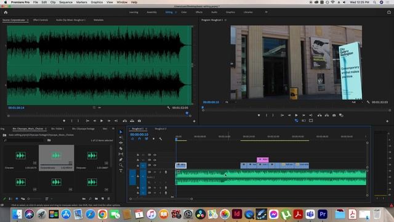
Task: Open Source monitor settings wrench
Action: tap(169, 107)
